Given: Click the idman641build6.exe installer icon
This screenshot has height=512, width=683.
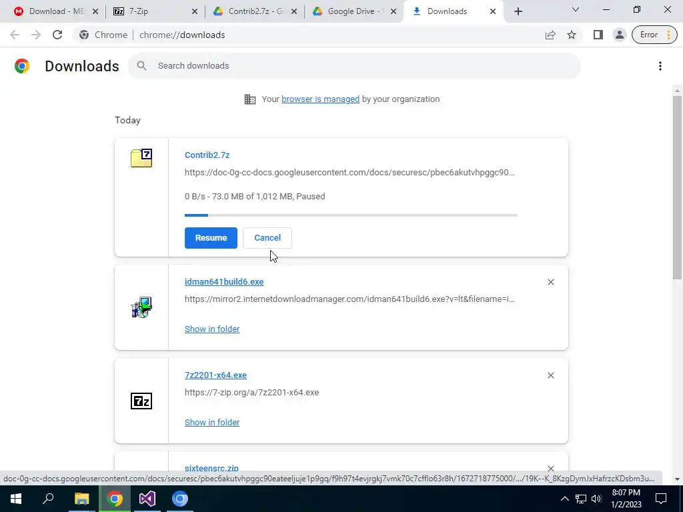Looking at the screenshot, I should (141, 307).
